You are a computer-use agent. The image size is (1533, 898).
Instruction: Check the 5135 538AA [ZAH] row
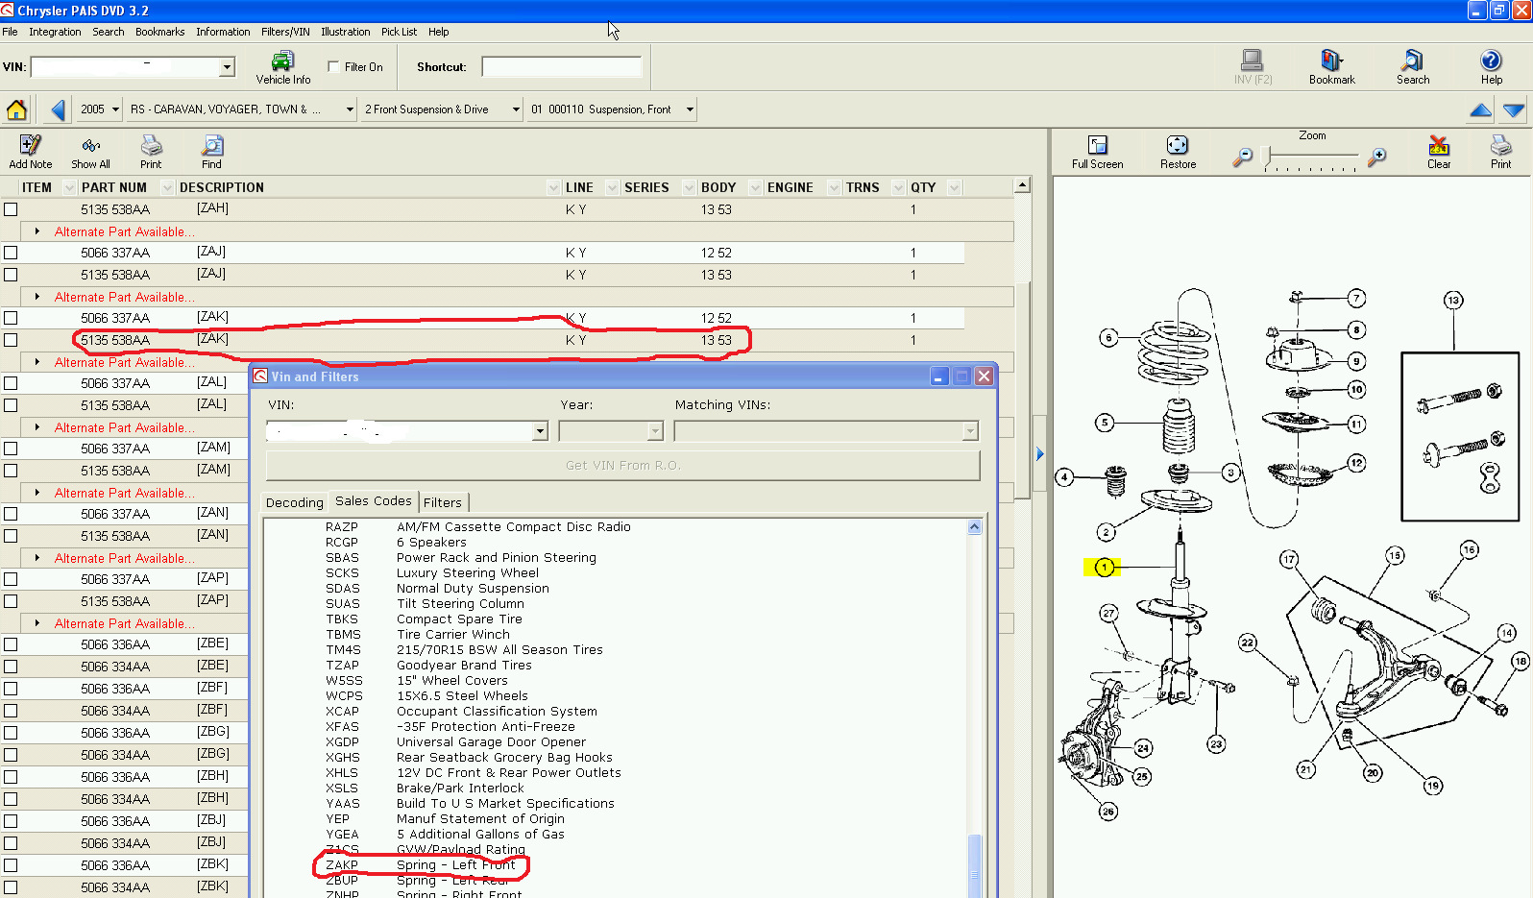click(x=11, y=209)
